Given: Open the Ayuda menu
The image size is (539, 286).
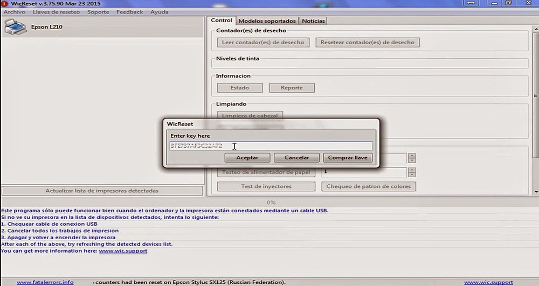Looking at the screenshot, I should click(x=160, y=12).
